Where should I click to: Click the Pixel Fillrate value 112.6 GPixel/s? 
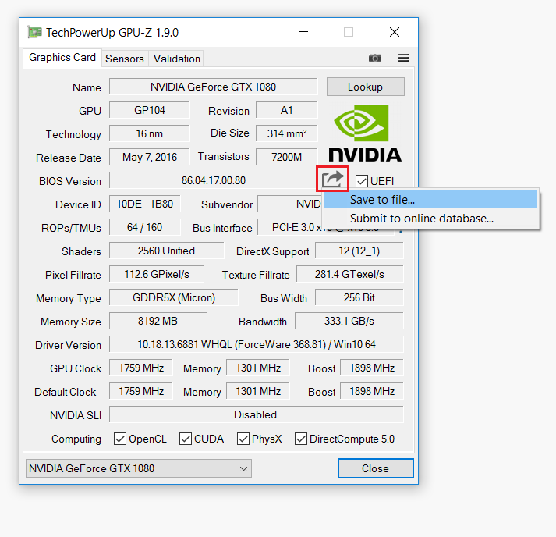click(x=157, y=274)
